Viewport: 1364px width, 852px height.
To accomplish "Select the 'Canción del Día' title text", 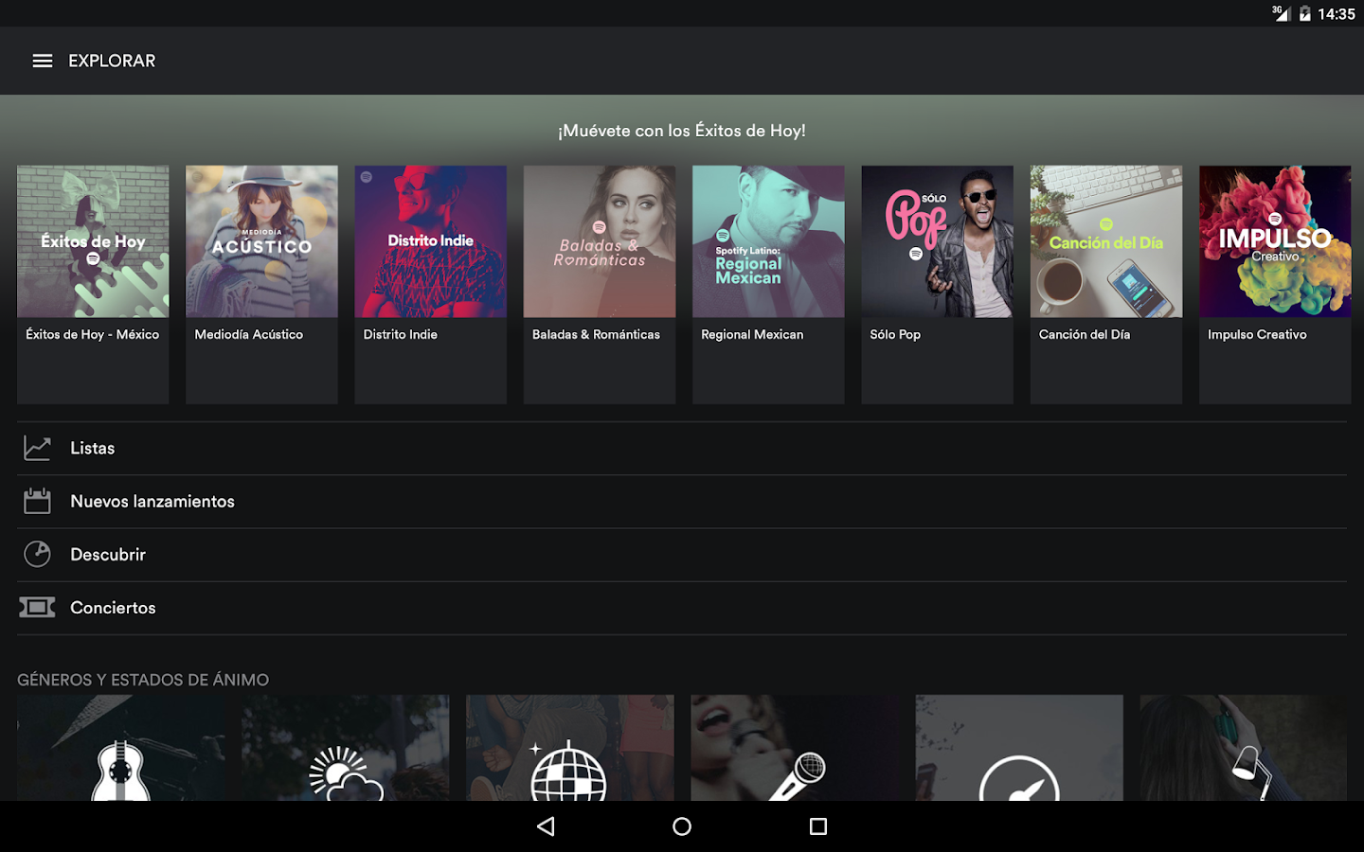I will click(1085, 334).
